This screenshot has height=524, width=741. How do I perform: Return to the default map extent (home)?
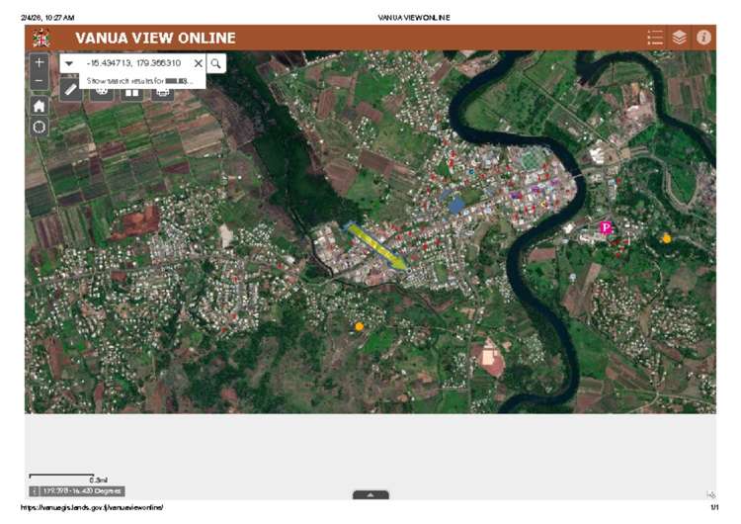pos(40,106)
